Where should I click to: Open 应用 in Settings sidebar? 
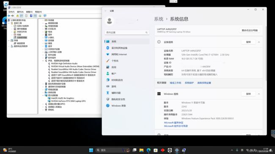pos(127,67)
